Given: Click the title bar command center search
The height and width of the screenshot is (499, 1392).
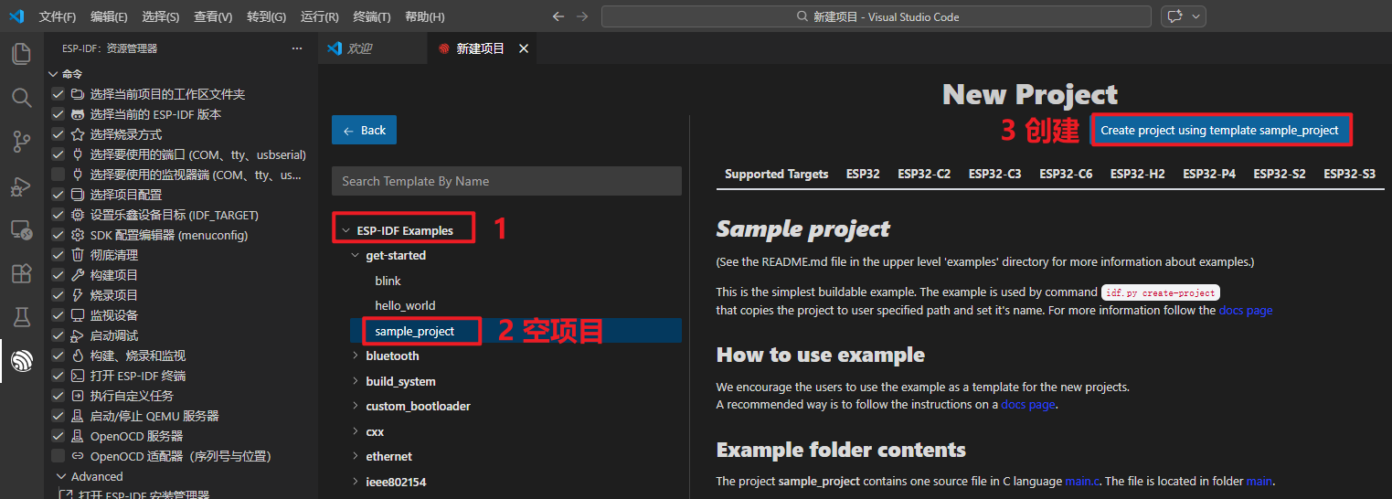Looking at the screenshot, I should click(x=876, y=16).
